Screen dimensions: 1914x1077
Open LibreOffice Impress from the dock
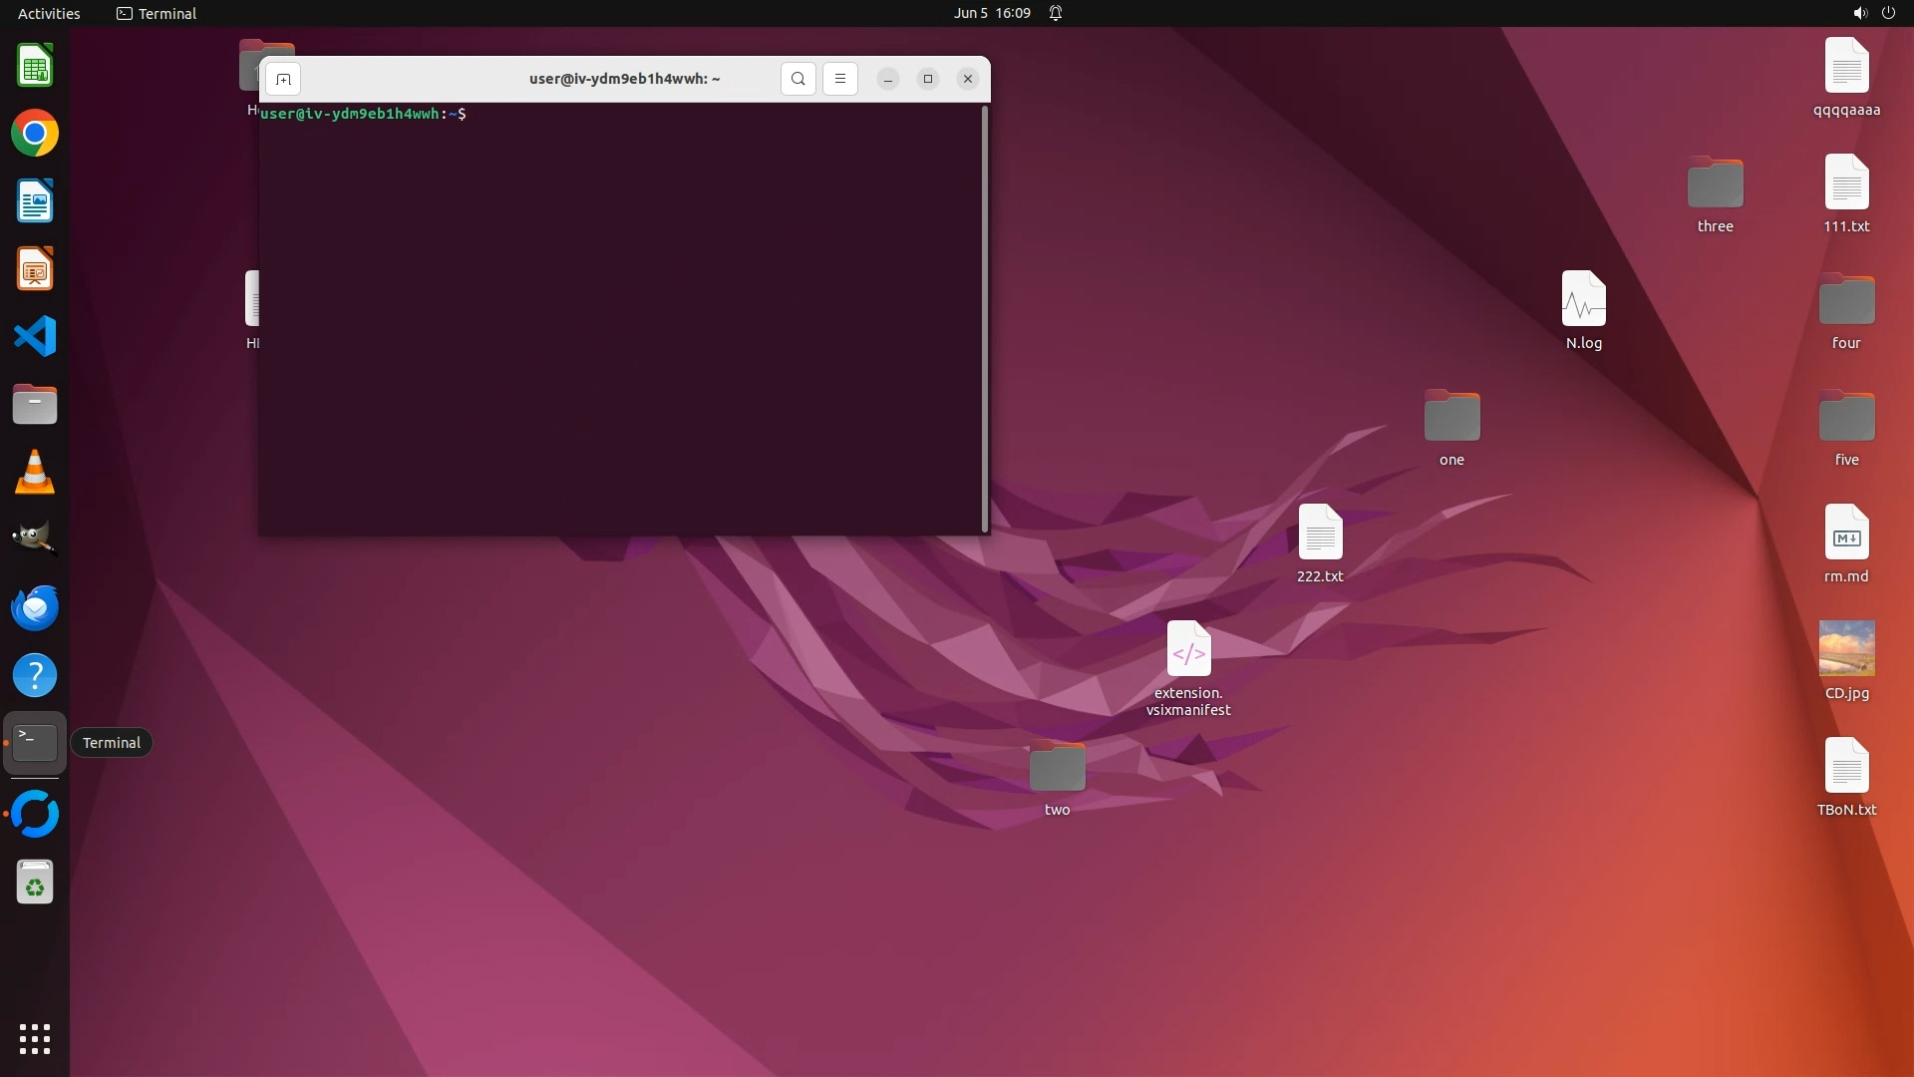[35, 269]
